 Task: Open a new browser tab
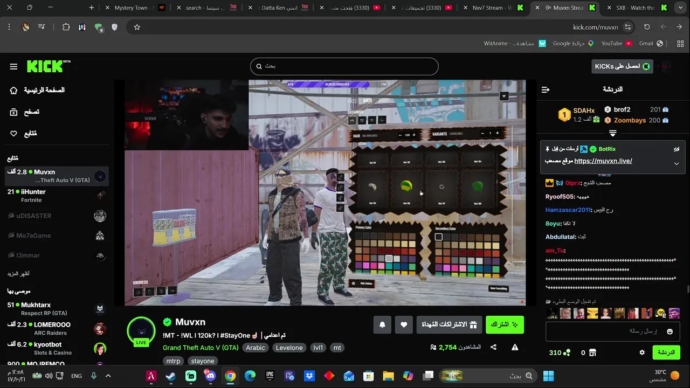coord(92,8)
